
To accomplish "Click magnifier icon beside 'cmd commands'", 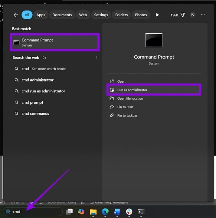I will click(17, 114).
